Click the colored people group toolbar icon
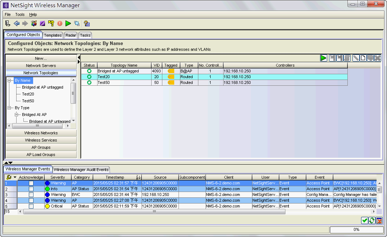The width and height of the screenshot is (387, 237). (x=34, y=23)
